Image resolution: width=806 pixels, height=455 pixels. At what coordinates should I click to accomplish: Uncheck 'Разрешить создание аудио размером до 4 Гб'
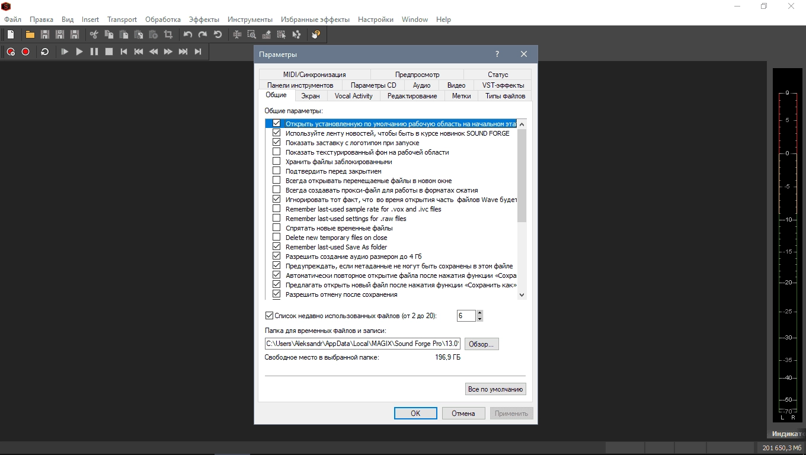(276, 257)
